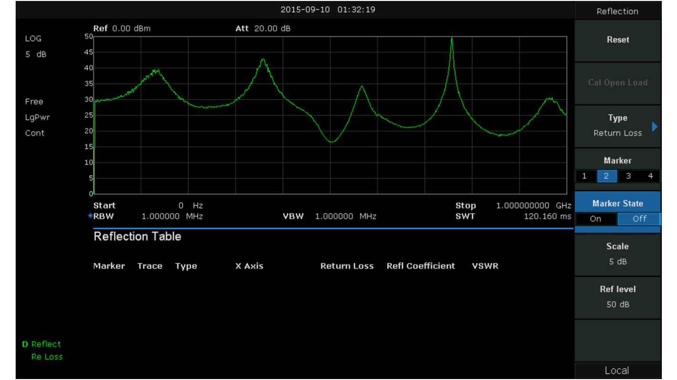Image resolution: width=677 pixels, height=380 pixels.
Task: Click the Reflection menu title
Action: 617,11
